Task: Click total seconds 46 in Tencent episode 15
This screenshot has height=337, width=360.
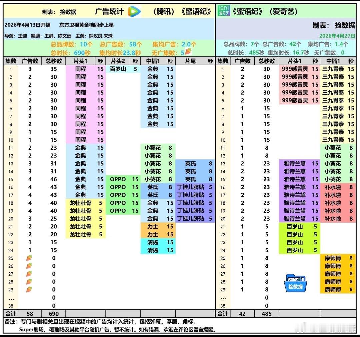Action: 54,179
